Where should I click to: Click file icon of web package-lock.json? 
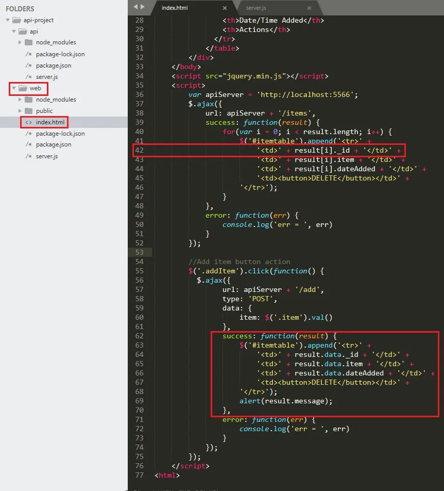pos(29,134)
